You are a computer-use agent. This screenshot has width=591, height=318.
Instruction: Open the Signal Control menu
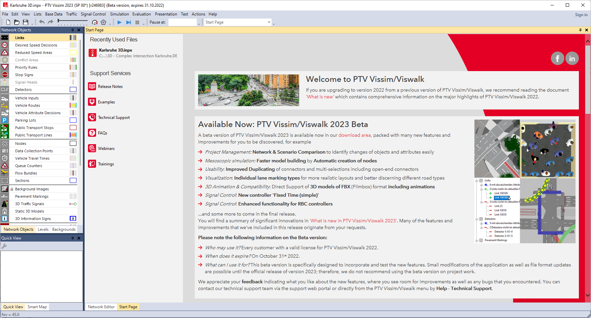93,14
